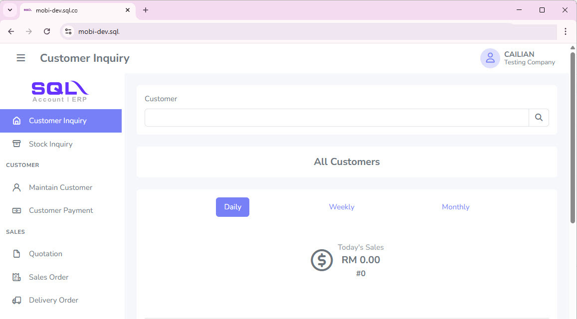The width and height of the screenshot is (577, 319).
Task: Open the site information icon in address bar
Action: pyautogui.click(x=68, y=31)
